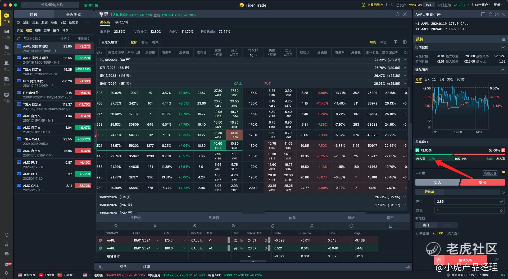The image size is (508, 279).
Task: Open option chain settings gear icon
Action: click(x=405, y=42)
